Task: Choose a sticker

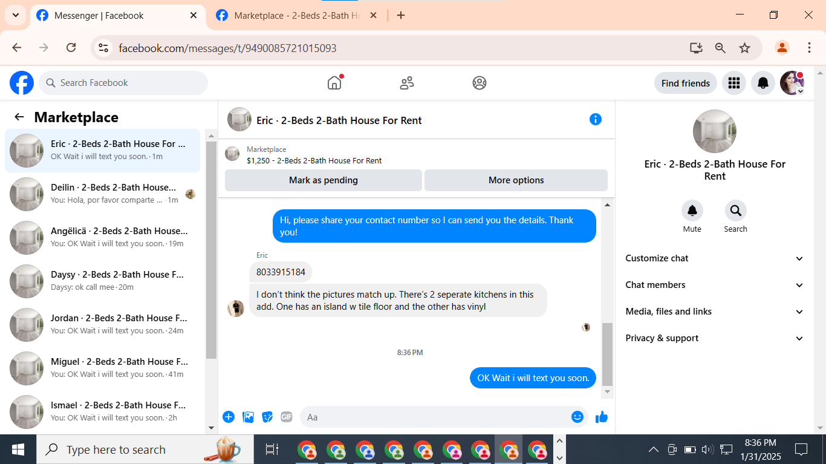Action: pyautogui.click(x=267, y=417)
